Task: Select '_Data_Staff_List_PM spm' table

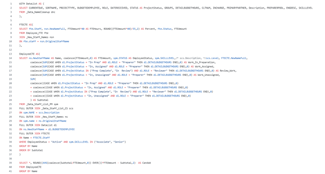Action: pyautogui.click(x=42, y=104)
